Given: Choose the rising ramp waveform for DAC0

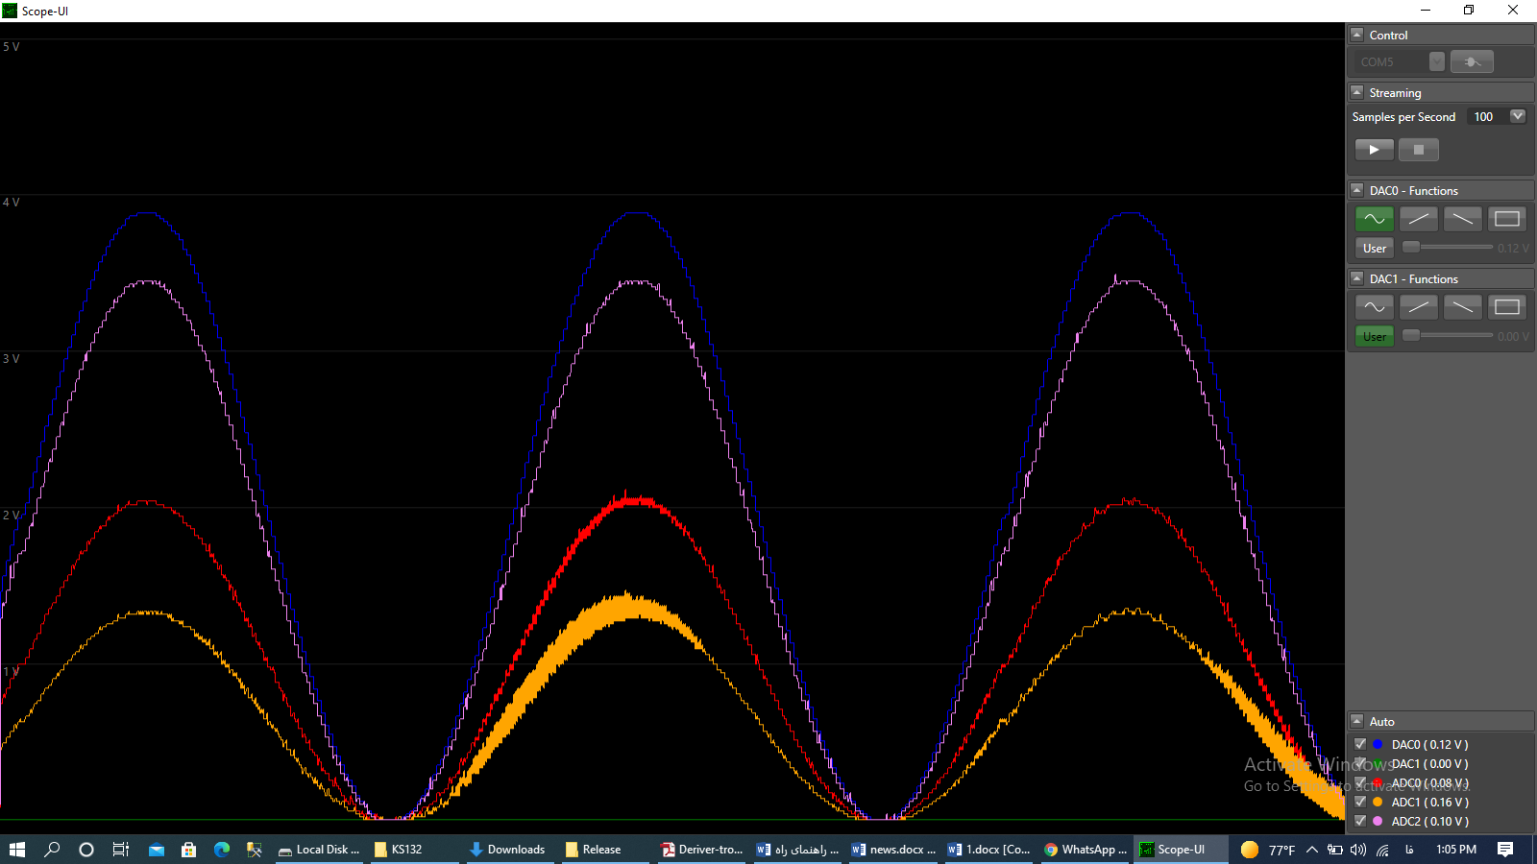Looking at the screenshot, I should 1418,219.
